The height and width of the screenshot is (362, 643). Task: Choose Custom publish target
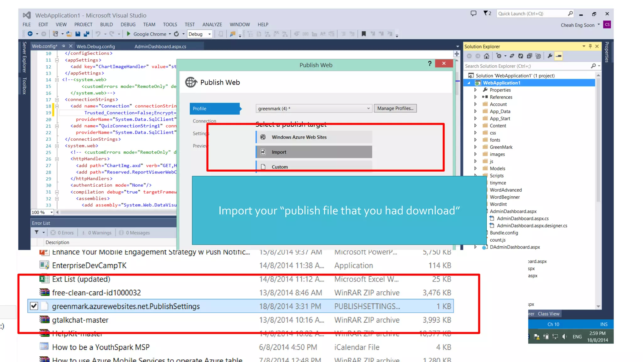coord(314,167)
